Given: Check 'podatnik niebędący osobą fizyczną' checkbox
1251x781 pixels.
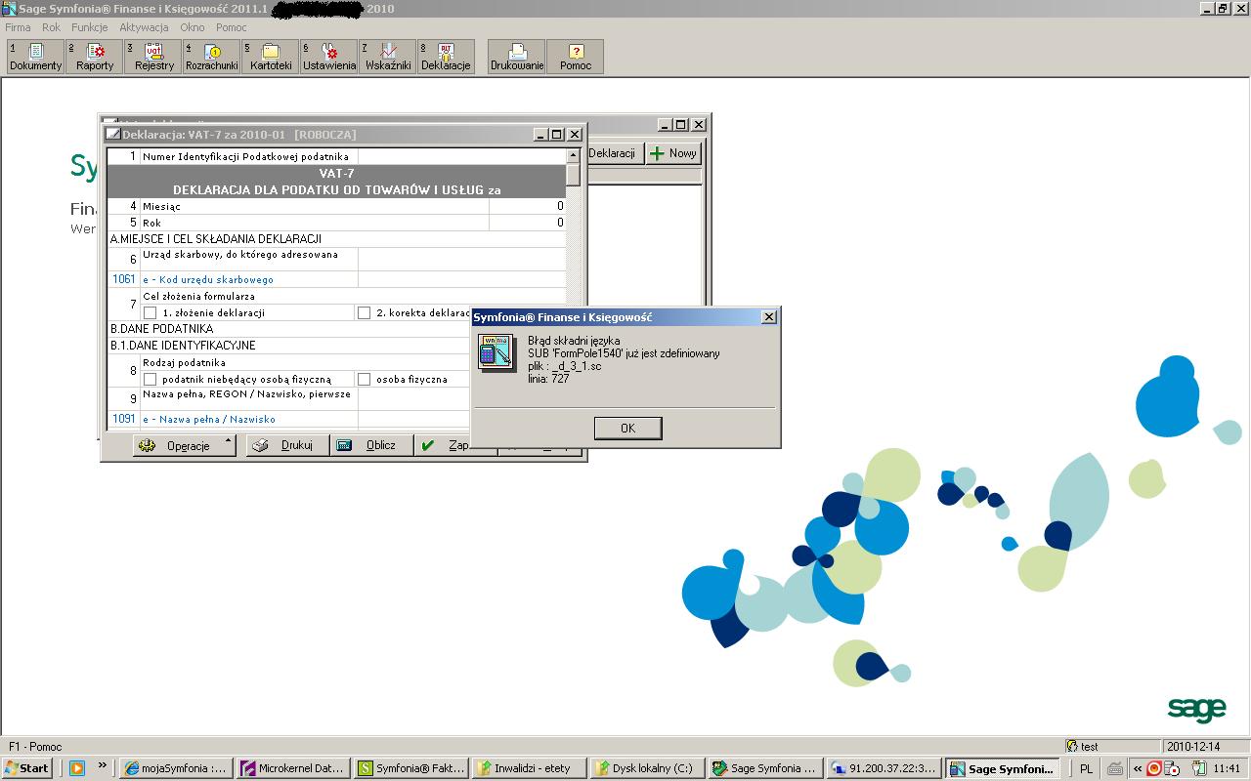Looking at the screenshot, I should pyautogui.click(x=151, y=379).
